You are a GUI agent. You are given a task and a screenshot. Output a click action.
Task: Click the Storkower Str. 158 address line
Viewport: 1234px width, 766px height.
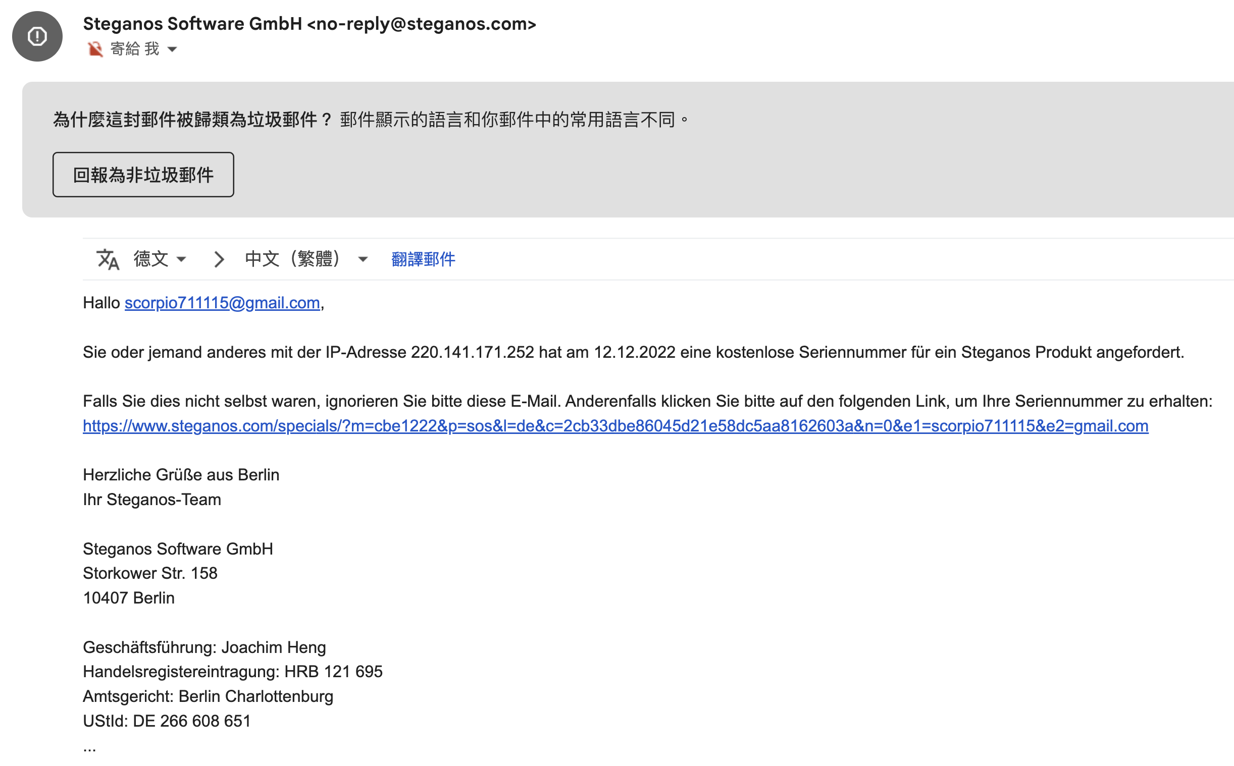click(x=150, y=573)
